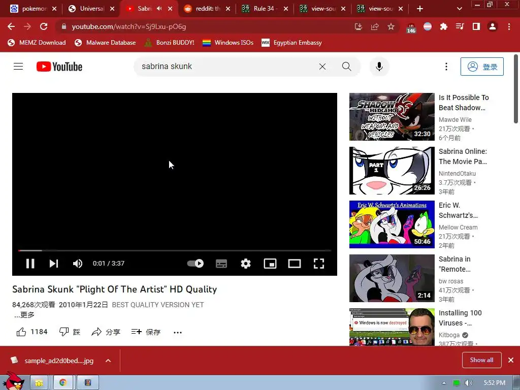Click Show all downloads button

[481, 360]
